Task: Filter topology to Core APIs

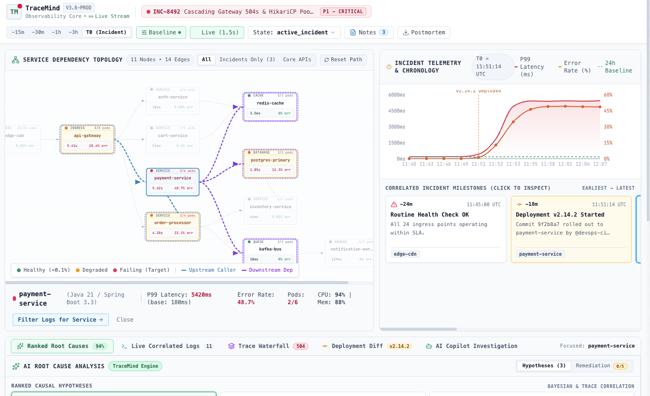Action: tap(297, 60)
